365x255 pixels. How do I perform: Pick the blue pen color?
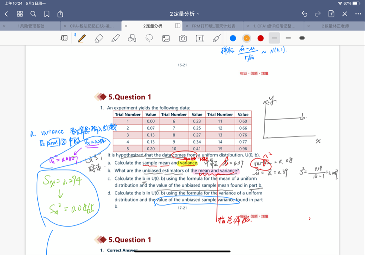point(233,38)
